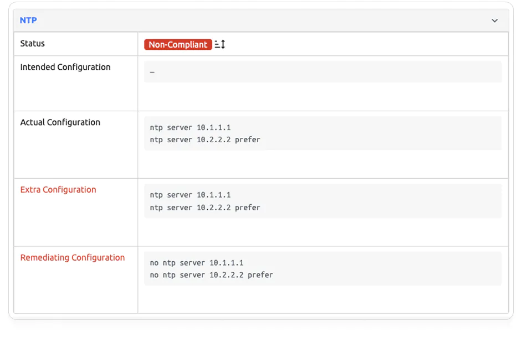Viewport: 522px width, 342px height.
Task: Select the Status row label
Action: pos(33,44)
